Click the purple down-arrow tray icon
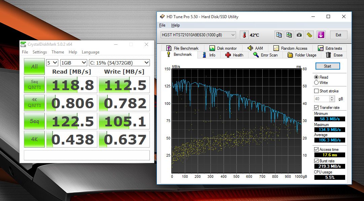Viewport: 364px width, 201px height. [321, 35]
